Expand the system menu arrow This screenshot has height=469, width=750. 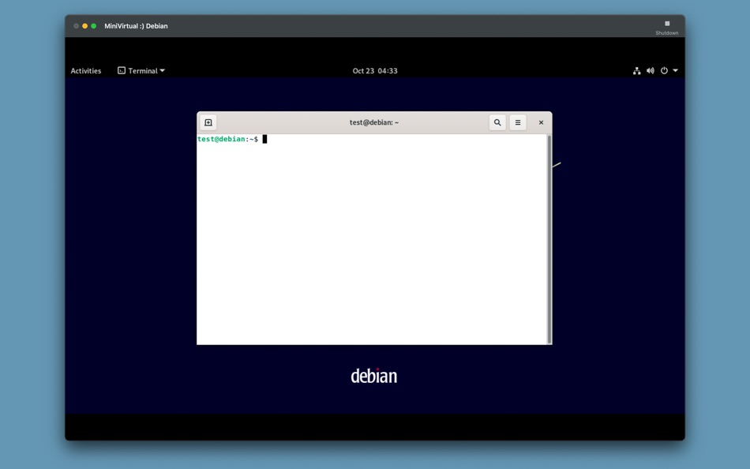tap(675, 71)
